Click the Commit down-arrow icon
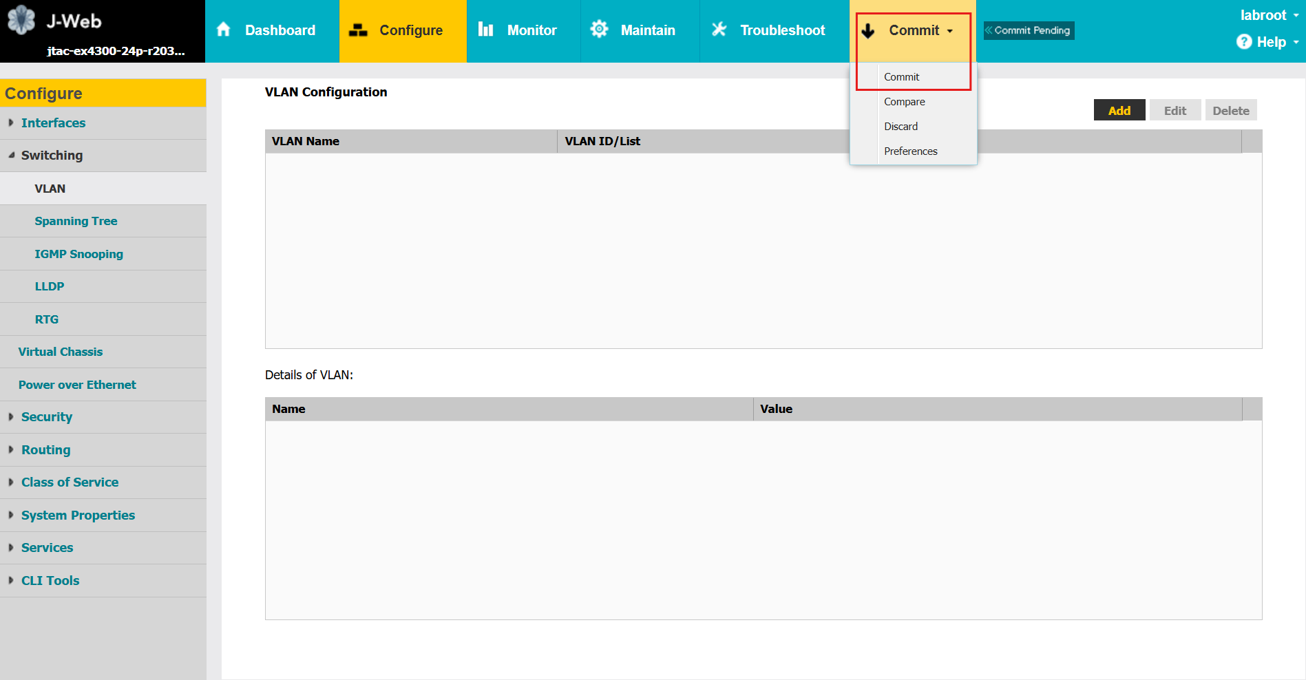This screenshot has width=1306, height=680. [x=867, y=30]
